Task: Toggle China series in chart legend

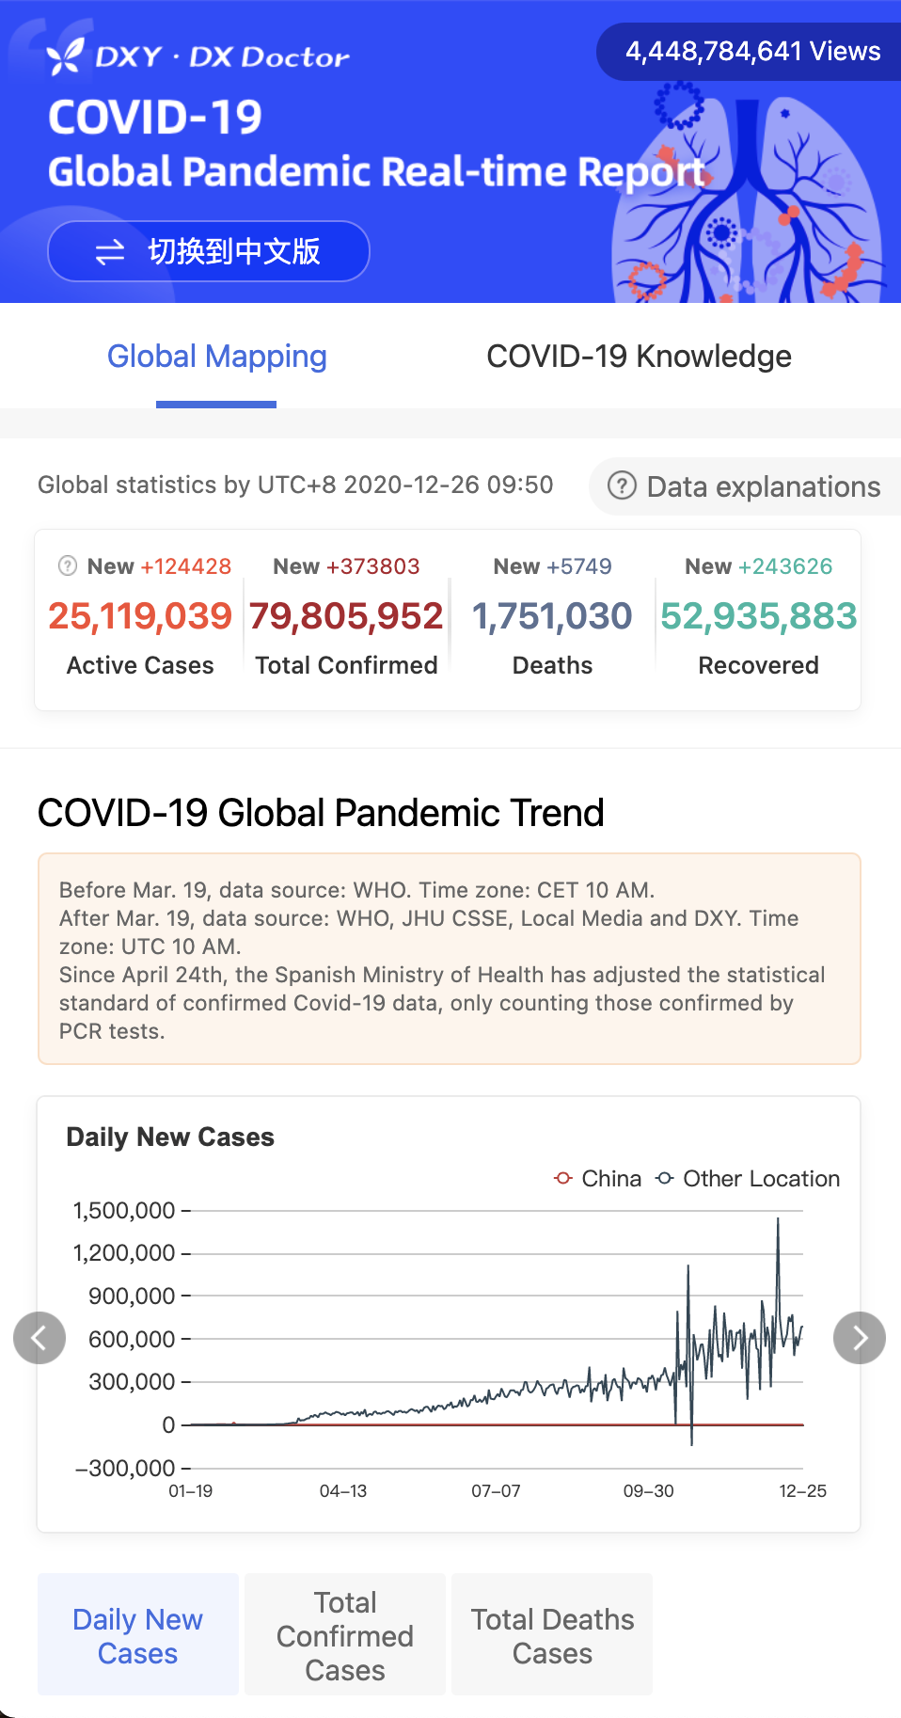Action: coord(598,1178)
